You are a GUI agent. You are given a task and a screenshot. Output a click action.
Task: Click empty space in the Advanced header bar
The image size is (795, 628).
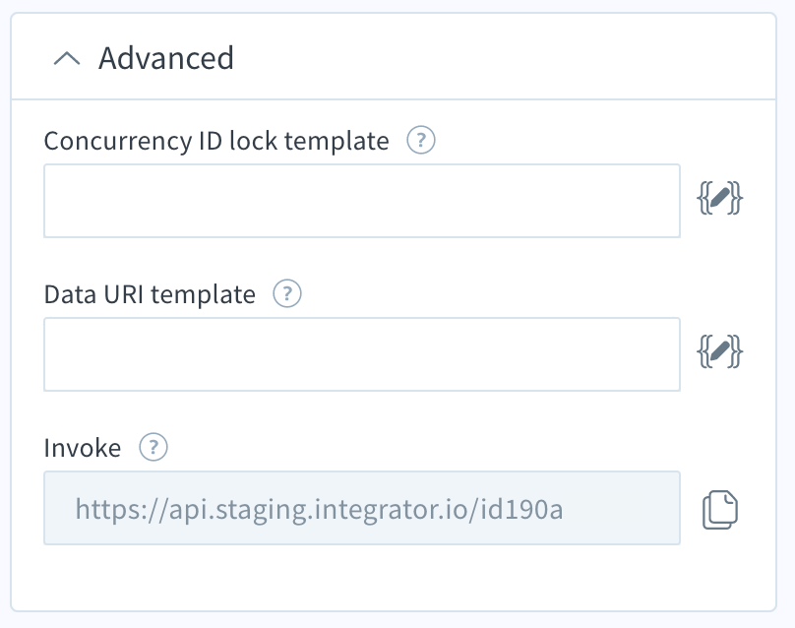[x=502, y=57]
